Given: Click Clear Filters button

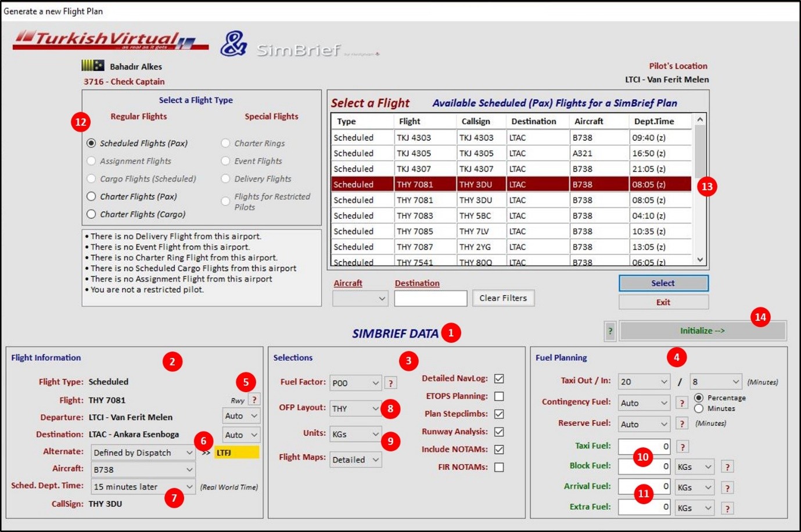Looking at the screenshot, I should 503,298.
